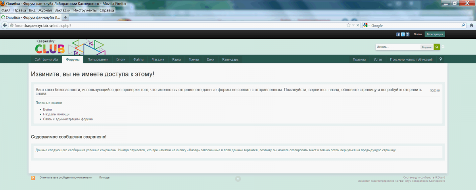The width and height of the screenshot is (476, 190).
Task: Open advanced search gear icon
Action: pos(443,47)
